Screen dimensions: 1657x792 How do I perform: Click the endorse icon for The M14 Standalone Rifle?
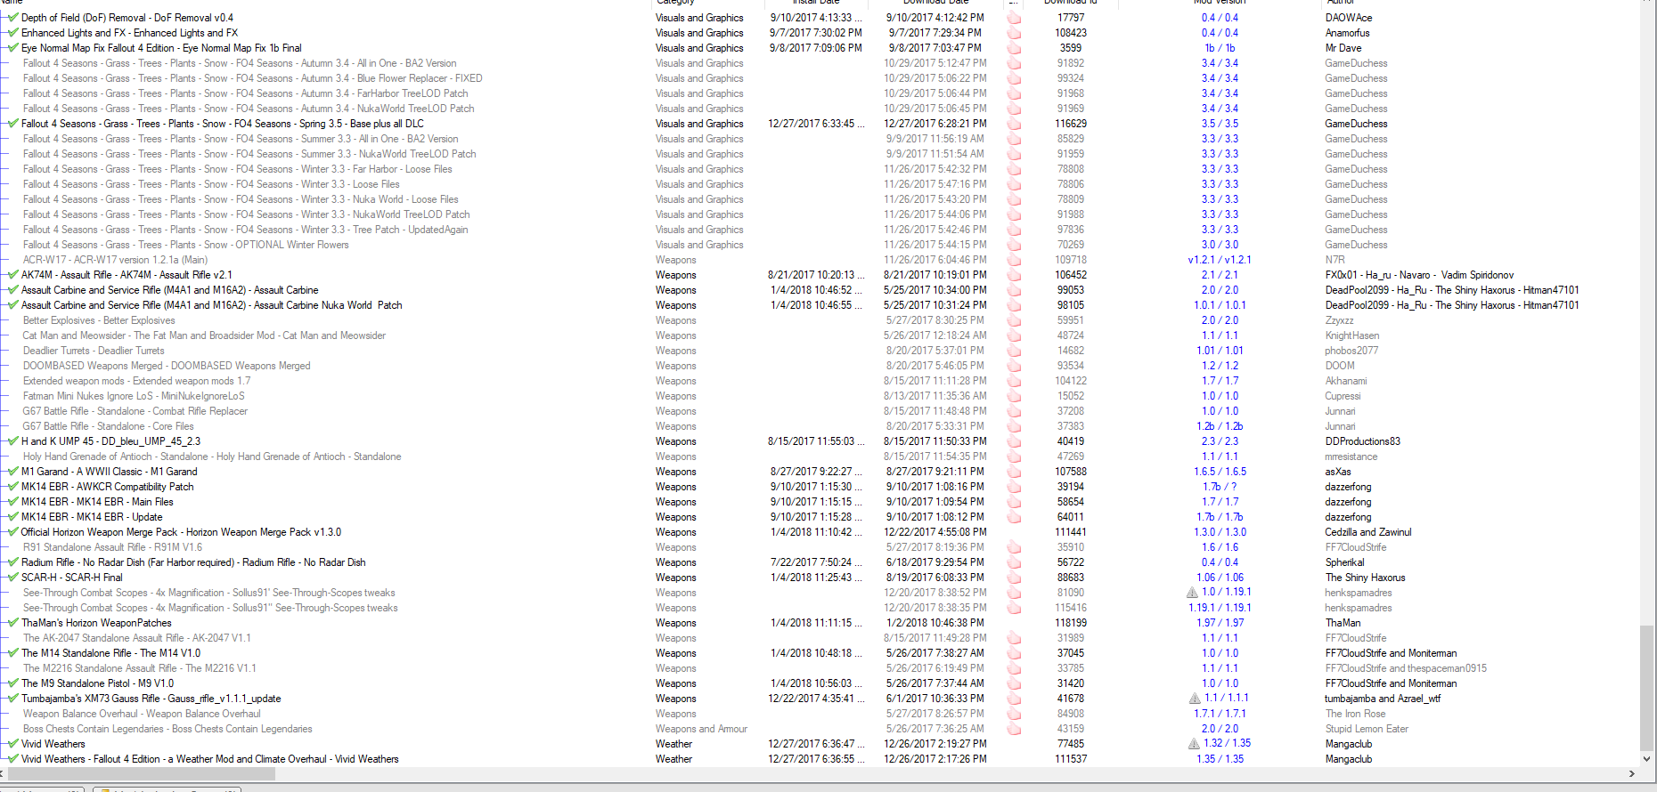1014,653
